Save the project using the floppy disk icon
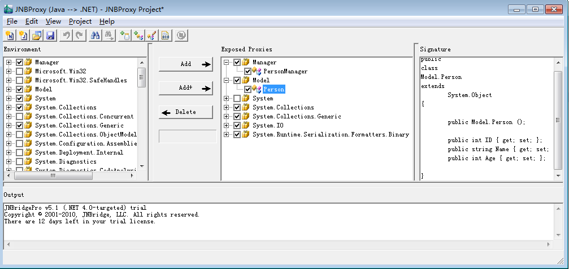 pyautogui.click(x=50, y=36)
